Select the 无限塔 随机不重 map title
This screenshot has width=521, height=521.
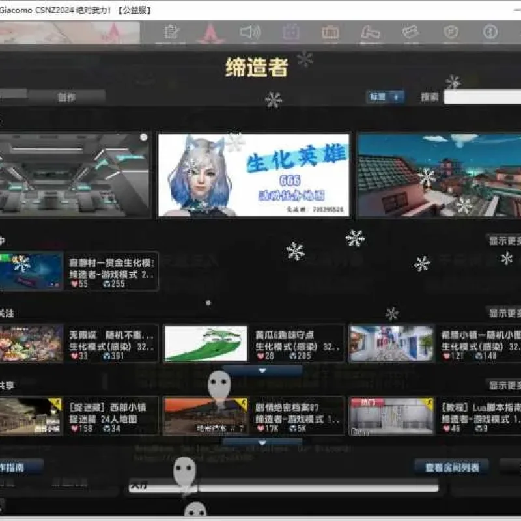click(111, 335)
